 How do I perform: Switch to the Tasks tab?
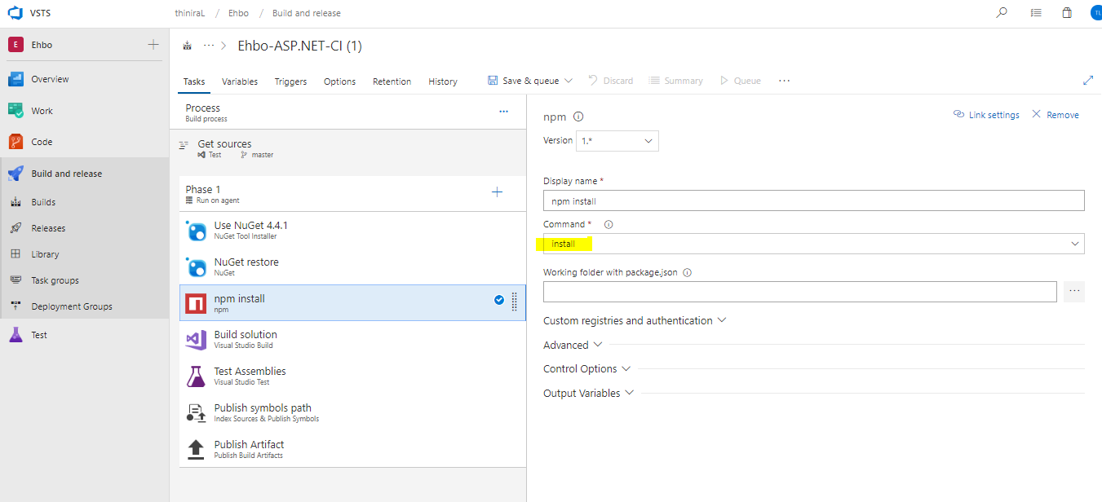(194, 81)
